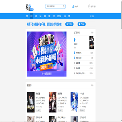This screenshot has width=122, height=122.
Task: Open the bookshelf icon beside the search bar
Action: pos(73,6)
